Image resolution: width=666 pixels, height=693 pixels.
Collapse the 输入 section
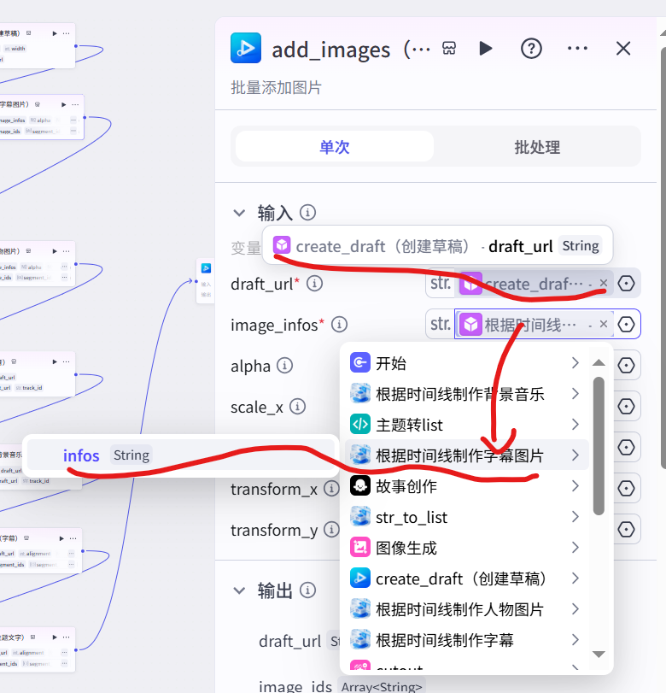(239, 213)
